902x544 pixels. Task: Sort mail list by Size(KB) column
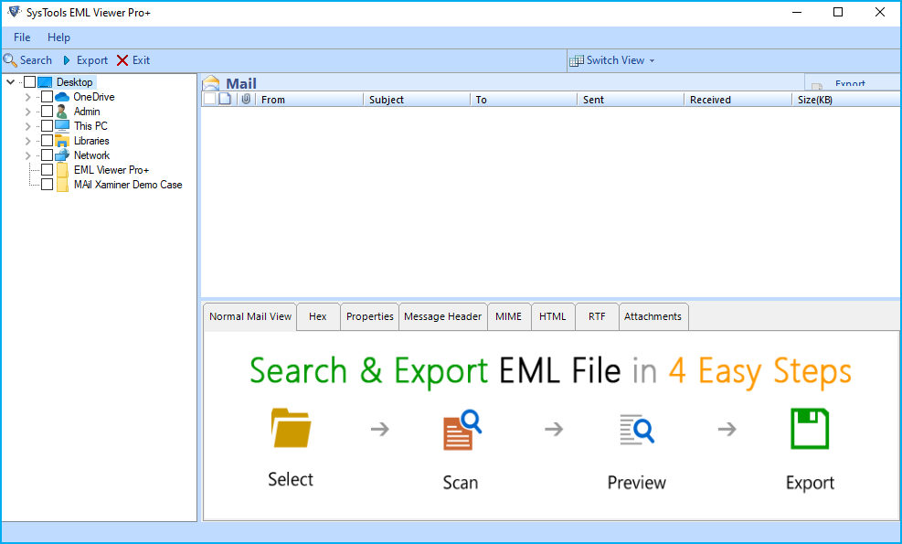coord(846,100)
